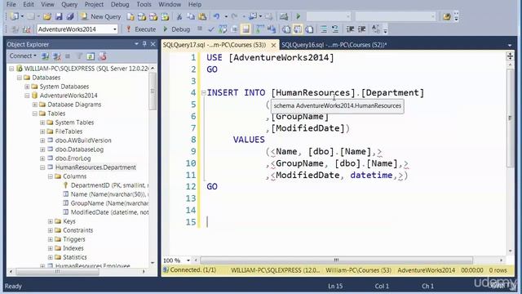Open the Query menu
The height and width of the screenshot is (294, 522).
69,4
